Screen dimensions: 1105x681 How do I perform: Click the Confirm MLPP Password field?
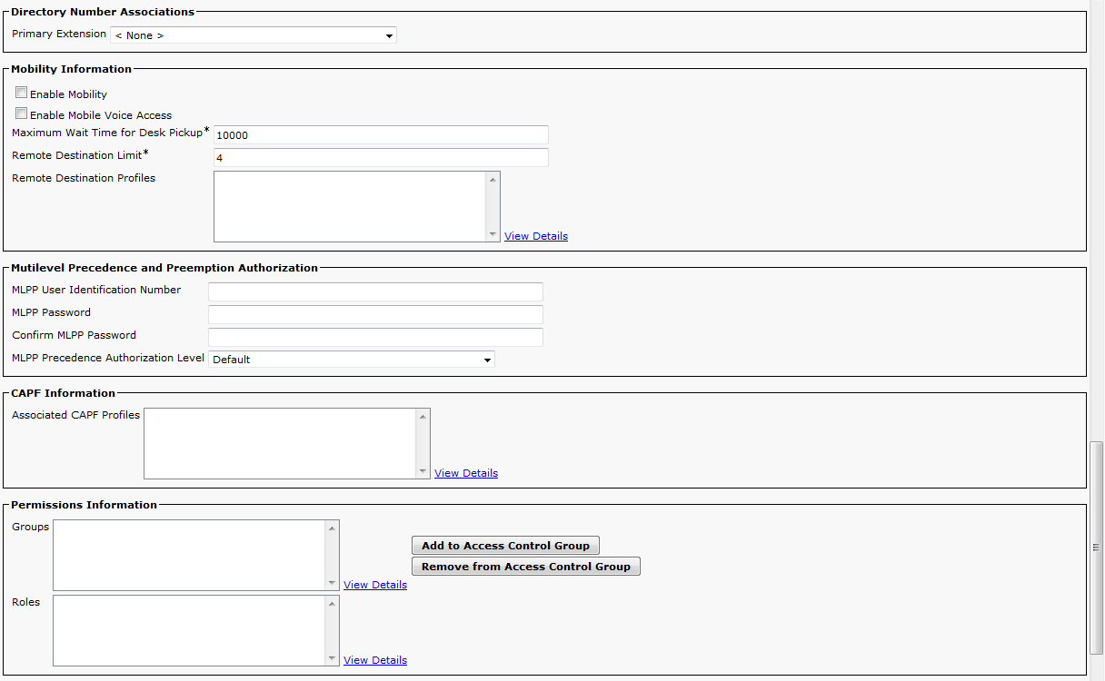click(375, 337)
